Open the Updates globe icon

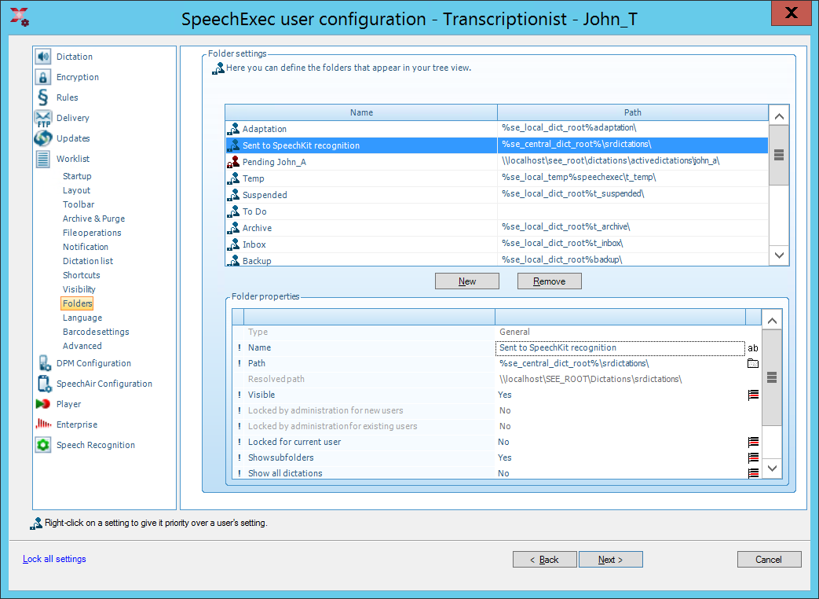click(x=43, y=138)
